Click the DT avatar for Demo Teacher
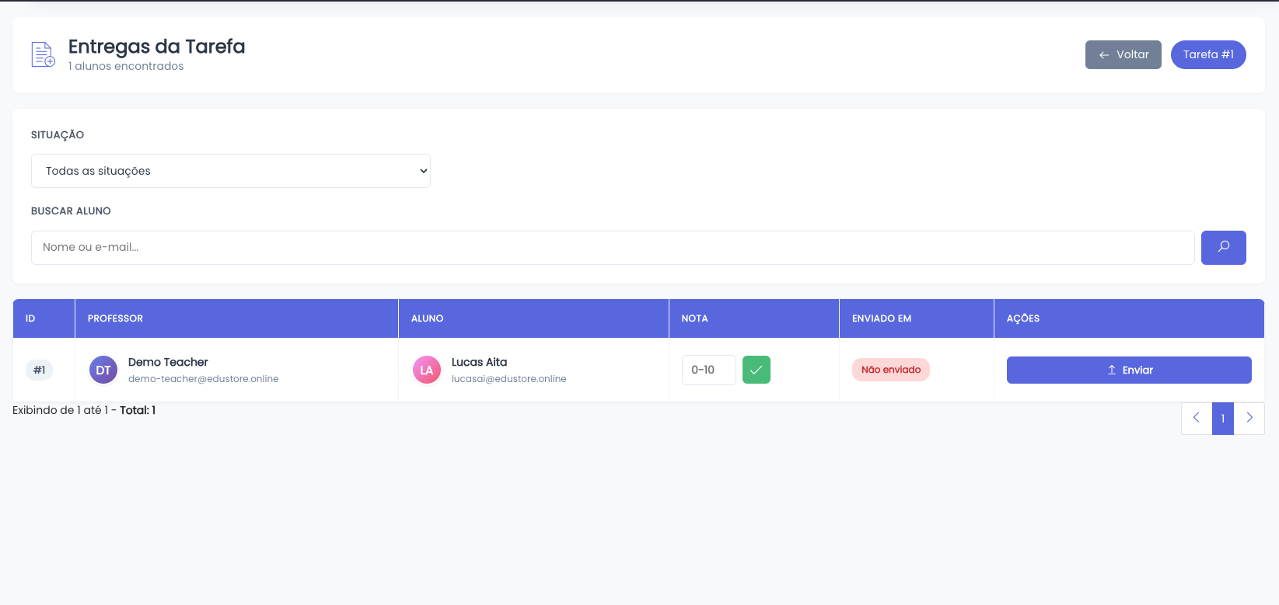Viewport: 1279px width, 605px height. coord(103,370)
